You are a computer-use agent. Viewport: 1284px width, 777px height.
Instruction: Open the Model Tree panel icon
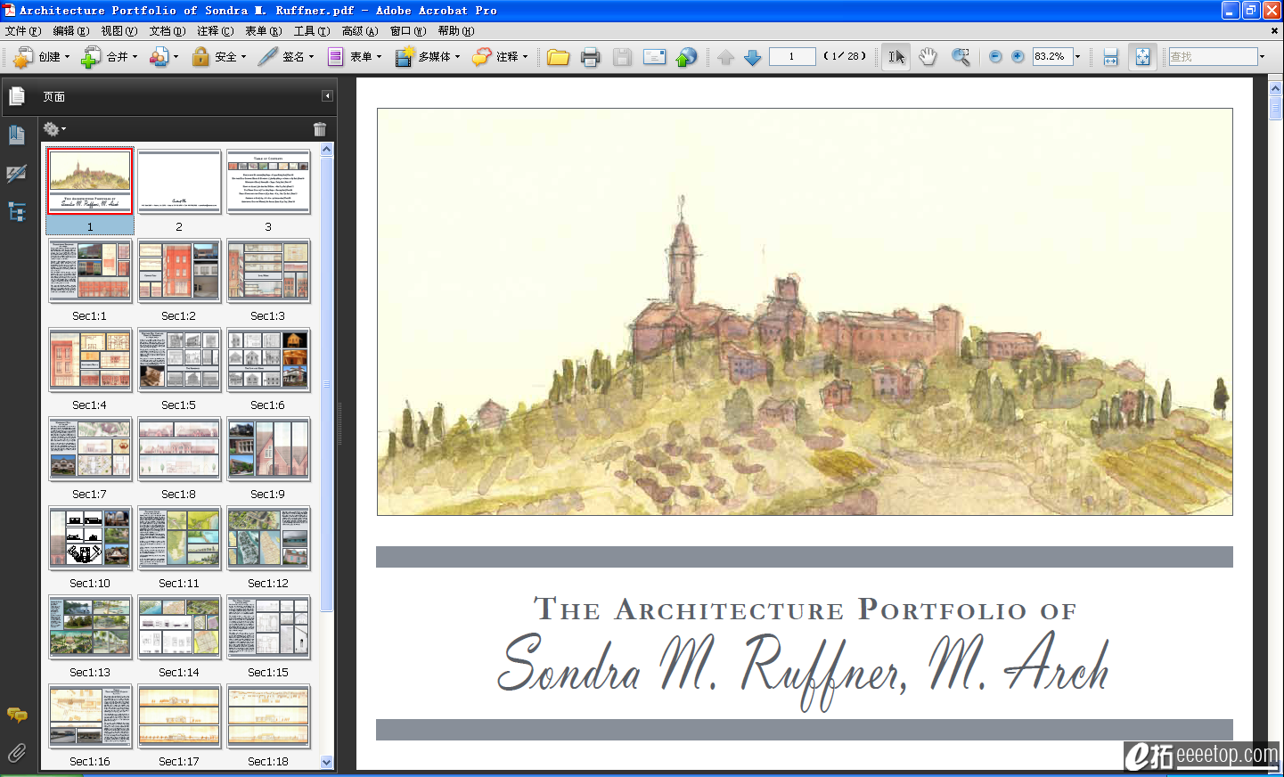click(16, 212)
